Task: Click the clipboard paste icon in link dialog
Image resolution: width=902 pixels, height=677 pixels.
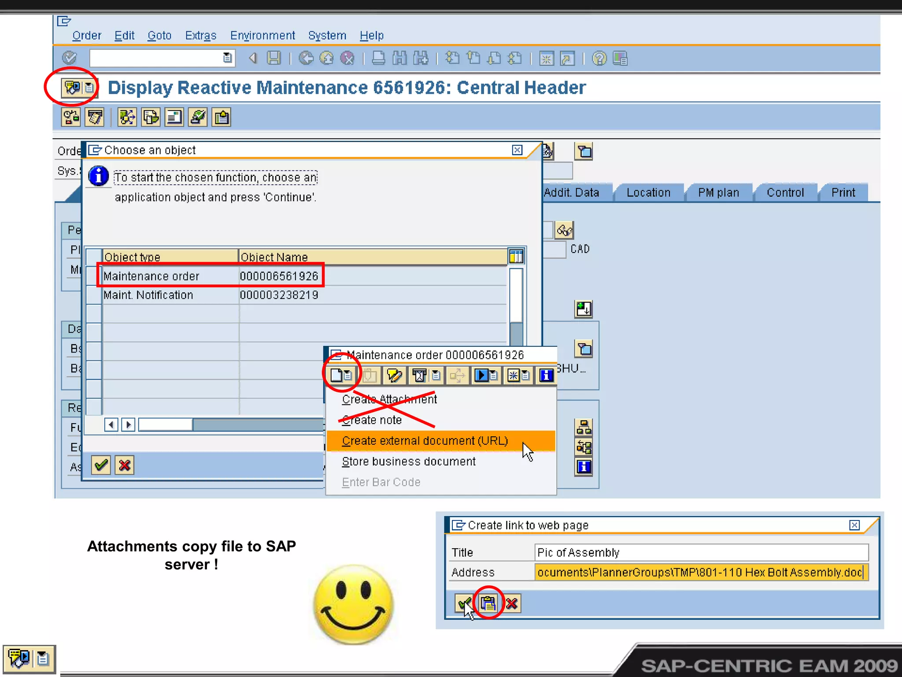Action: (x=488, y=603)
